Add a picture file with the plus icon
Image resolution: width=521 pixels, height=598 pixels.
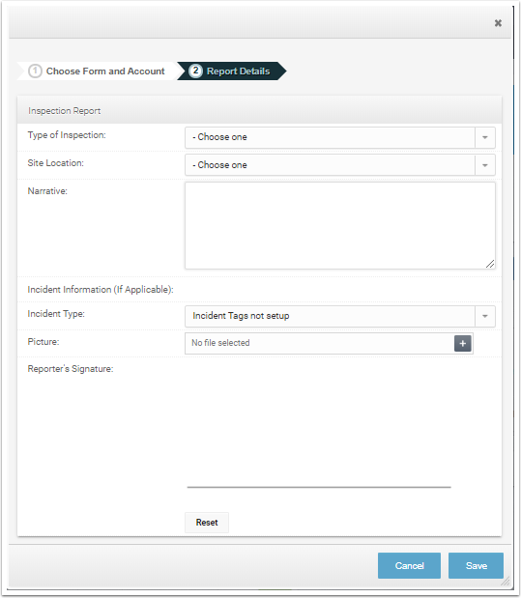pyautogui.click(x=463, y=343)
